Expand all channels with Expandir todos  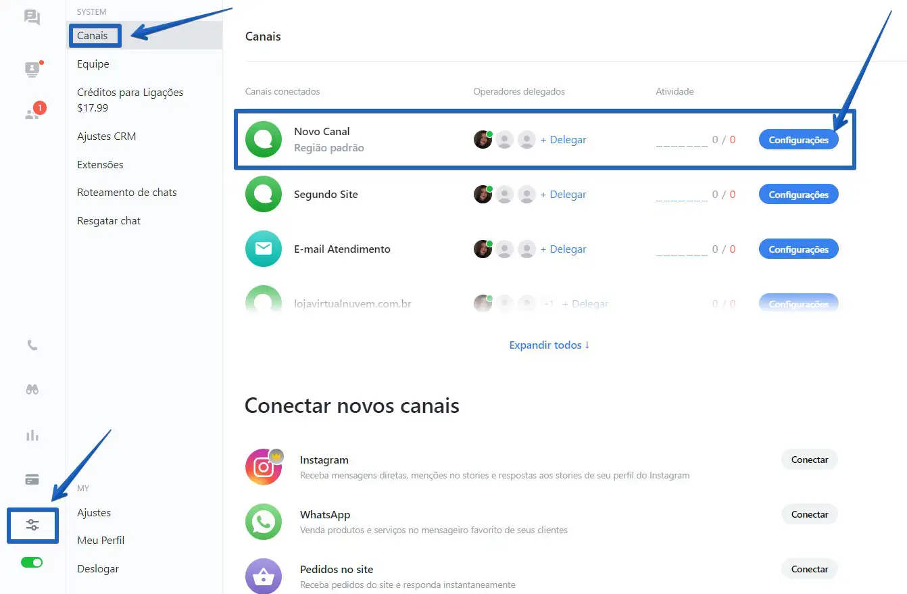[x=549, y=345]
